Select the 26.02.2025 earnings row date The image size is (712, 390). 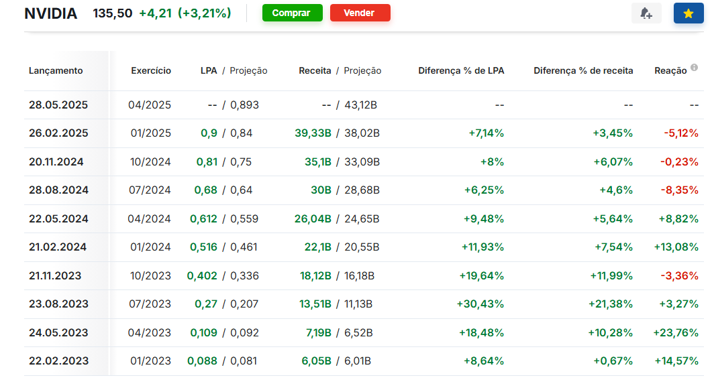click(58, 133)
